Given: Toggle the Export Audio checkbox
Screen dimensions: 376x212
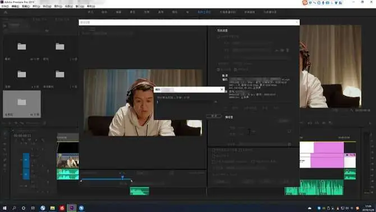Looking at the screenshot, I should pyautogui.click(x=235, y=70).
